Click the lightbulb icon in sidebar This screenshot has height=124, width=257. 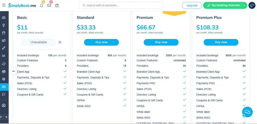(x=4, y=25)
